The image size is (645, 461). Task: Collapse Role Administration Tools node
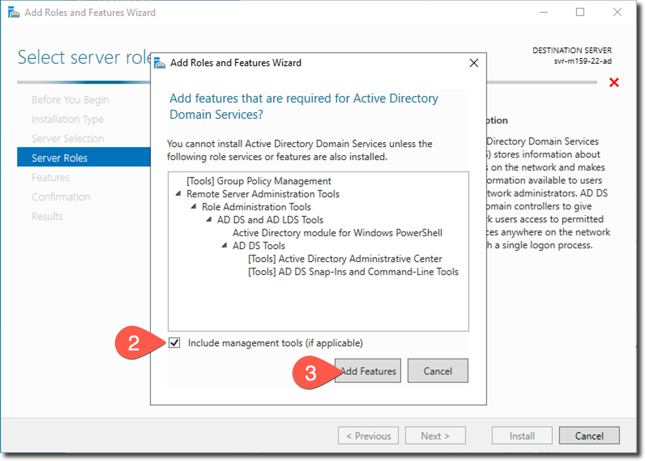click(x=194, y=207)
